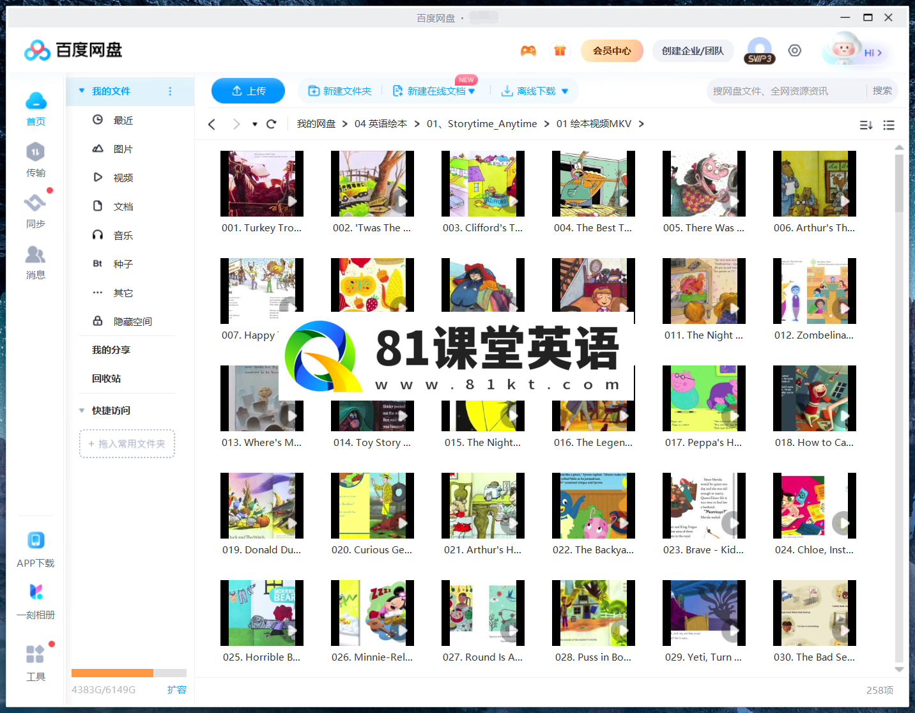Click the vertical scrollbar thumb of file grid
Viewport: 915px width, 713px height.
point(899,183)
